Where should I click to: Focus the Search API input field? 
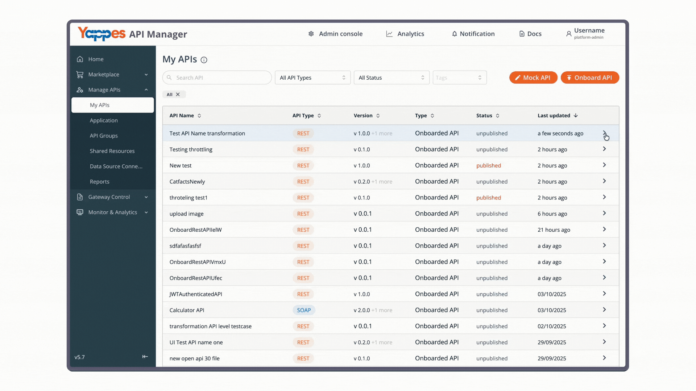point(217,77)
